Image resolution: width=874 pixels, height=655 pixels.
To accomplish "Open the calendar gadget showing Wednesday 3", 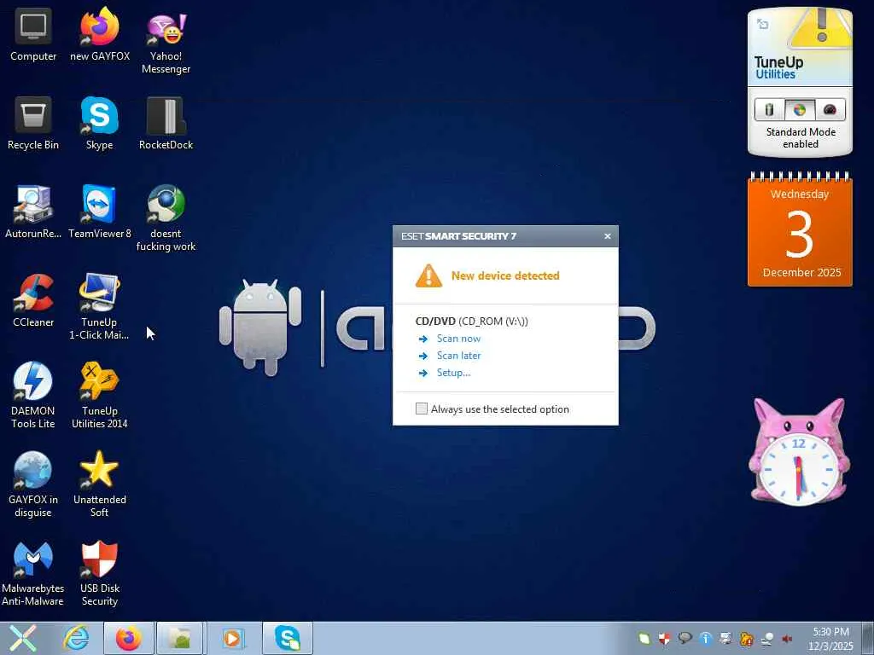I will 799,229.
